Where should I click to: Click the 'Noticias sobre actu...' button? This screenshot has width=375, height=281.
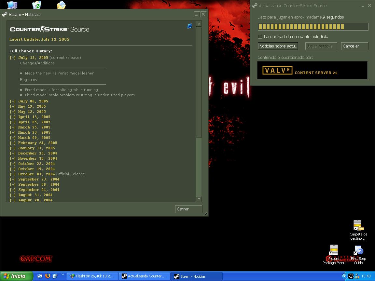(278, 46)
